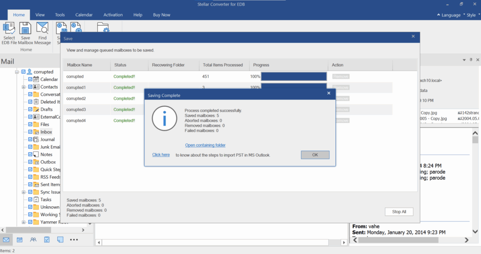Select the Inbox folder in tree
This screenshot has height=254, width=481.
(x=46, y=132)
